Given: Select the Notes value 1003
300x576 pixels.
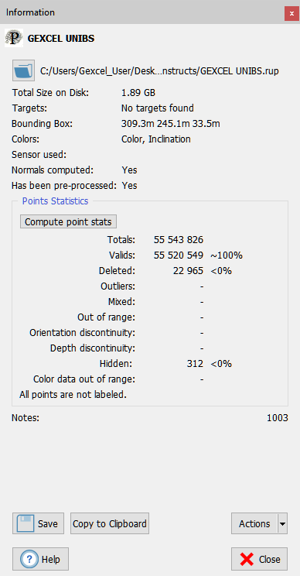Looking at the screenshot, I should 278,417.
